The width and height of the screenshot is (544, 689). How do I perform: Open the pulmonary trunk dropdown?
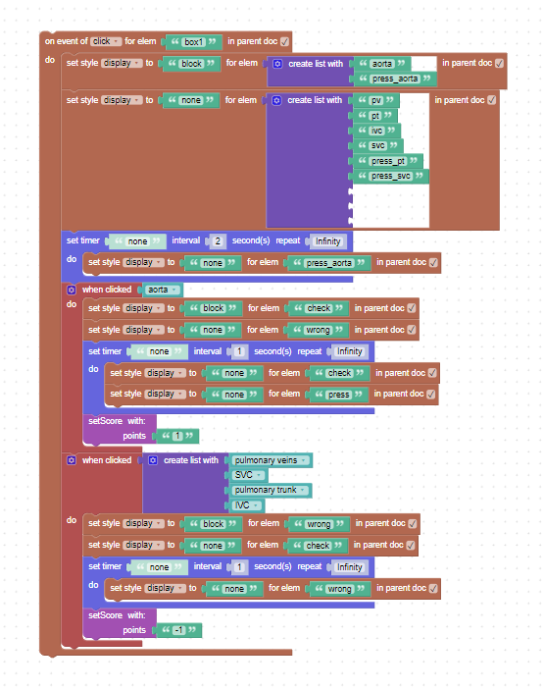(x=270, y=490)
